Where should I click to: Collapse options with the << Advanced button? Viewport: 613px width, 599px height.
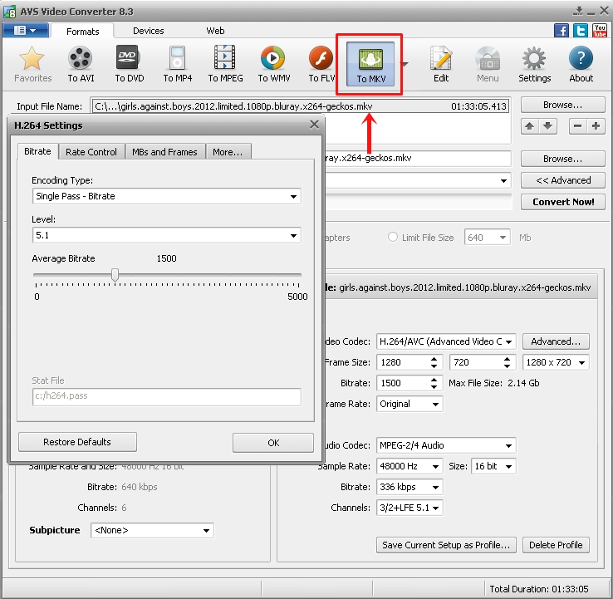[x=562, y=180]
